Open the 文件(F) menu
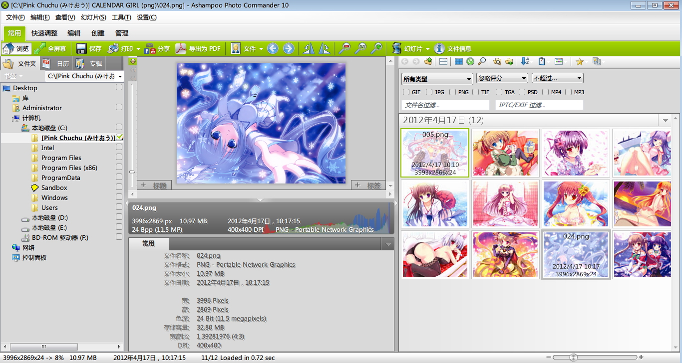 (15, 17)
